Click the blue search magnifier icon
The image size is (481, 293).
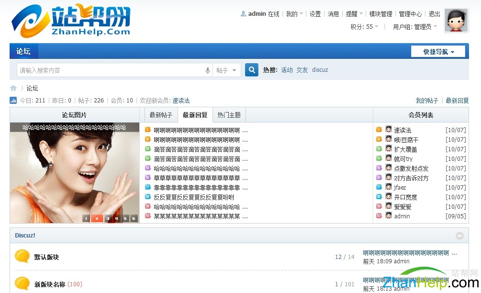[251, 70]
